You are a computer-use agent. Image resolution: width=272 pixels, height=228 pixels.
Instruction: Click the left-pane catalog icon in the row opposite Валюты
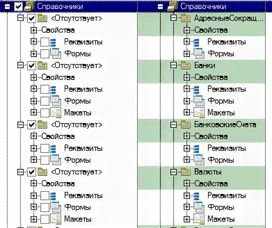tap(42, 172)
